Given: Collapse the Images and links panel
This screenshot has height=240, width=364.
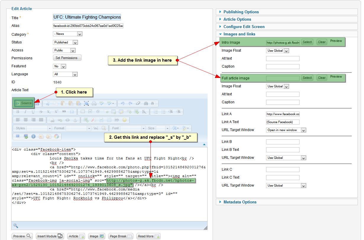Looking at the screenshot, I should point(239,34).
